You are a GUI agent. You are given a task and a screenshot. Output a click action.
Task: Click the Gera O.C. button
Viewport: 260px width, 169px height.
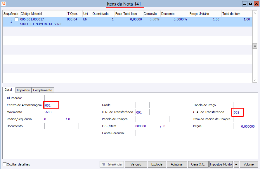click(x=198, y=164)
